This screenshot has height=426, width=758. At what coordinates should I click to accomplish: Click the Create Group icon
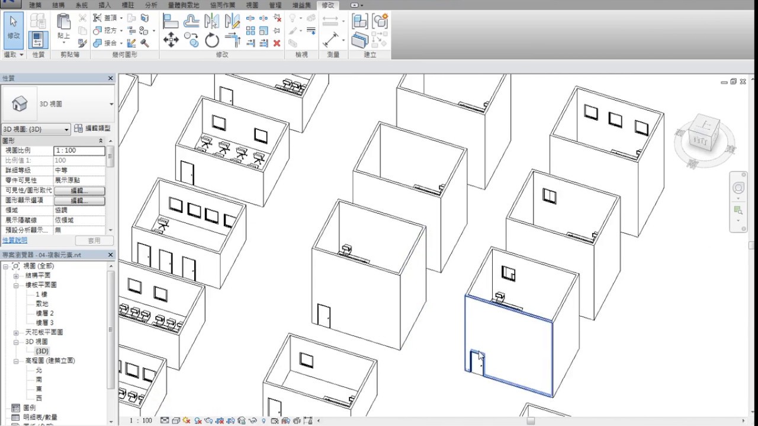[x=380, y=21]
